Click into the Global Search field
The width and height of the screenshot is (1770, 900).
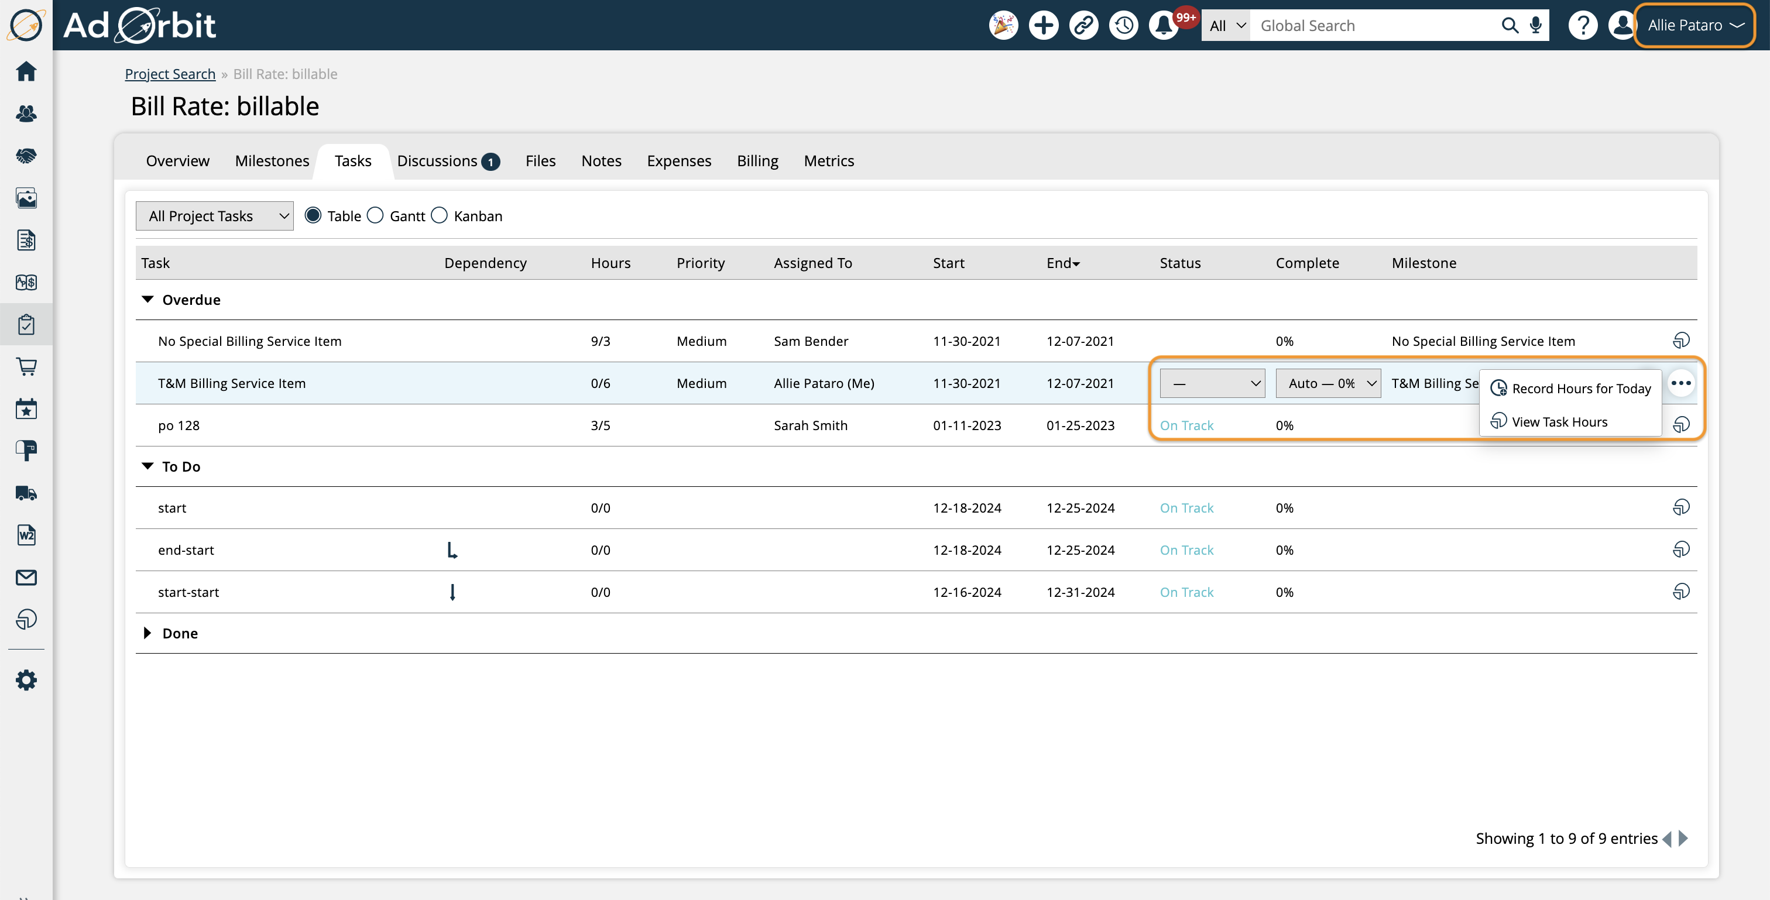[x=1374, y=25]
